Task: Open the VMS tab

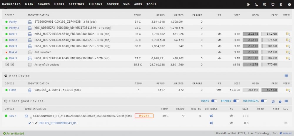Action: tap(126, 4)
